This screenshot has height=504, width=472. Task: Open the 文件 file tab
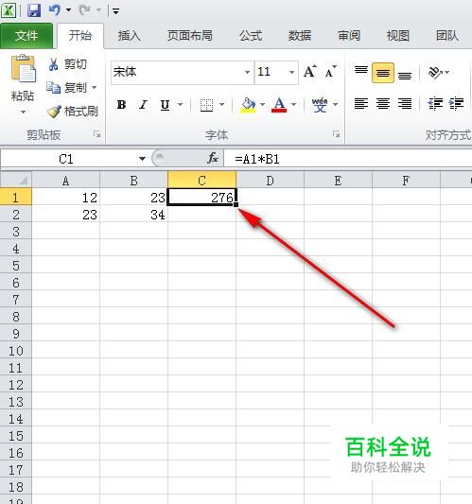tap(26, 35)
